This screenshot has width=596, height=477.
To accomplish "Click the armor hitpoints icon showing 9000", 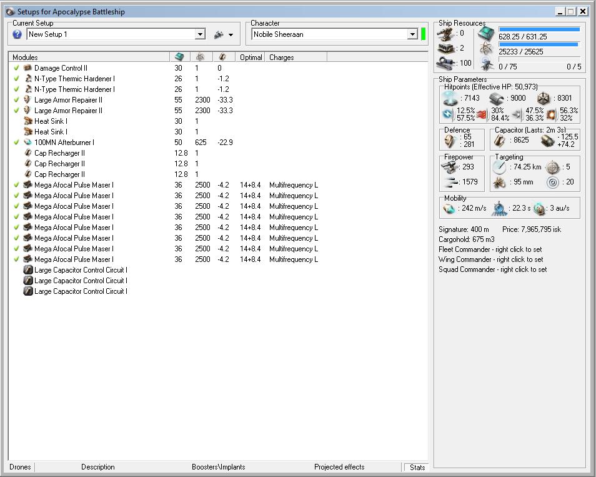I will click(x=497, y=99).
